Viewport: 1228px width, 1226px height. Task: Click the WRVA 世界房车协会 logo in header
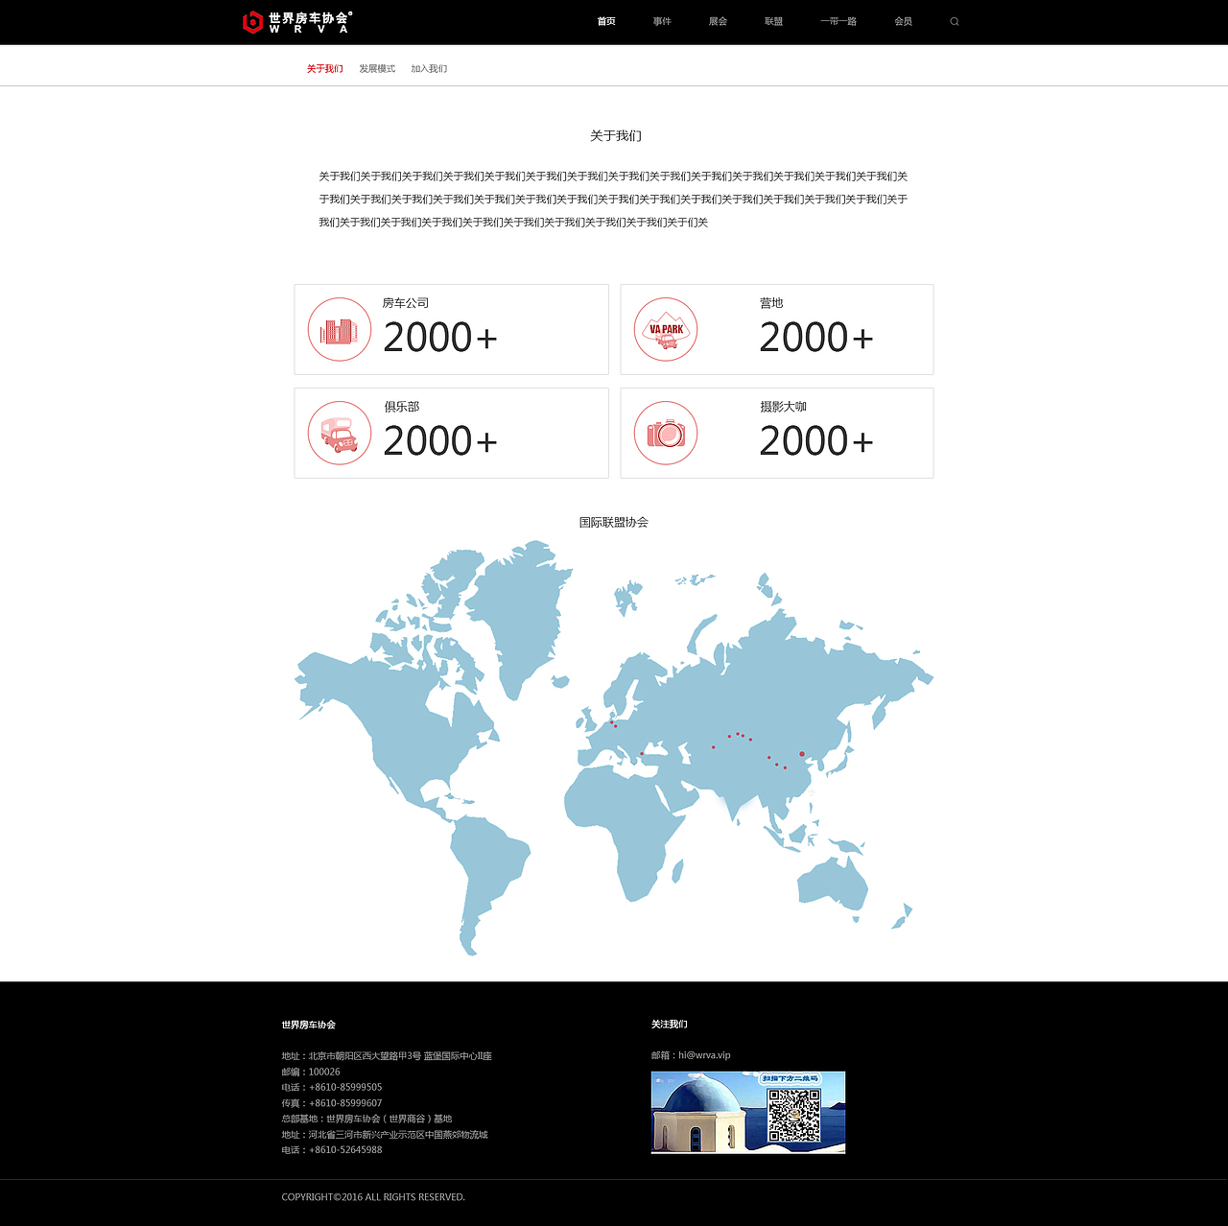click(x=297, y=21)
